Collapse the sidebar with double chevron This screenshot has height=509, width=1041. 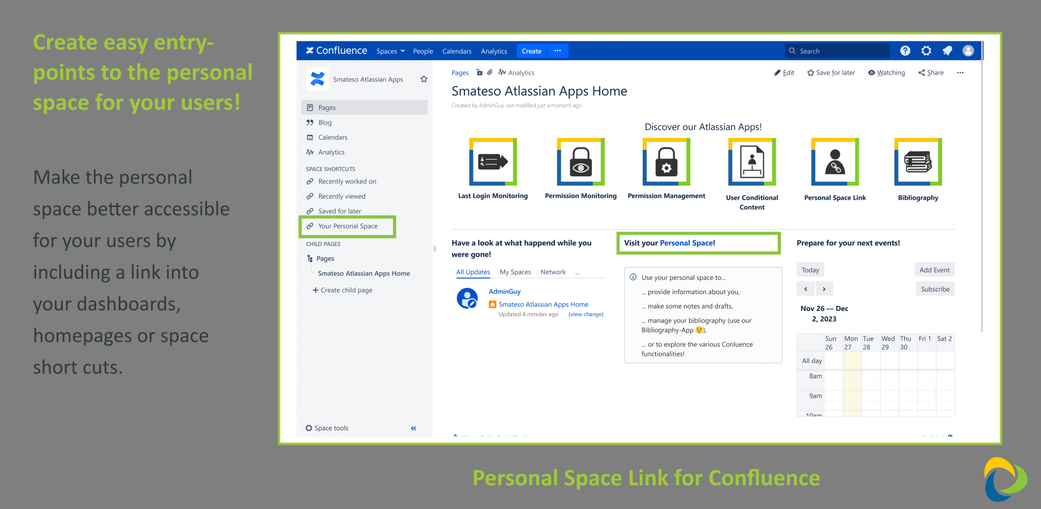[414, 428]
